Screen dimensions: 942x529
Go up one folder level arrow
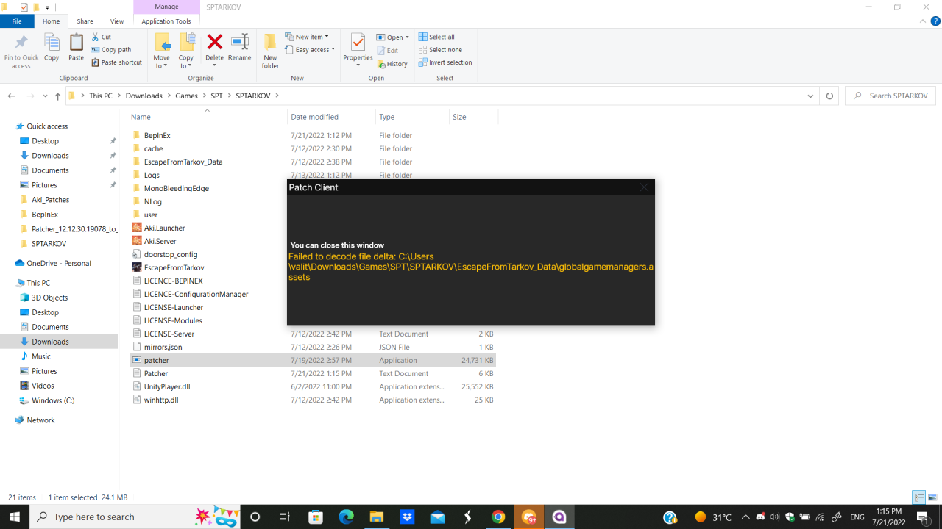58,96
